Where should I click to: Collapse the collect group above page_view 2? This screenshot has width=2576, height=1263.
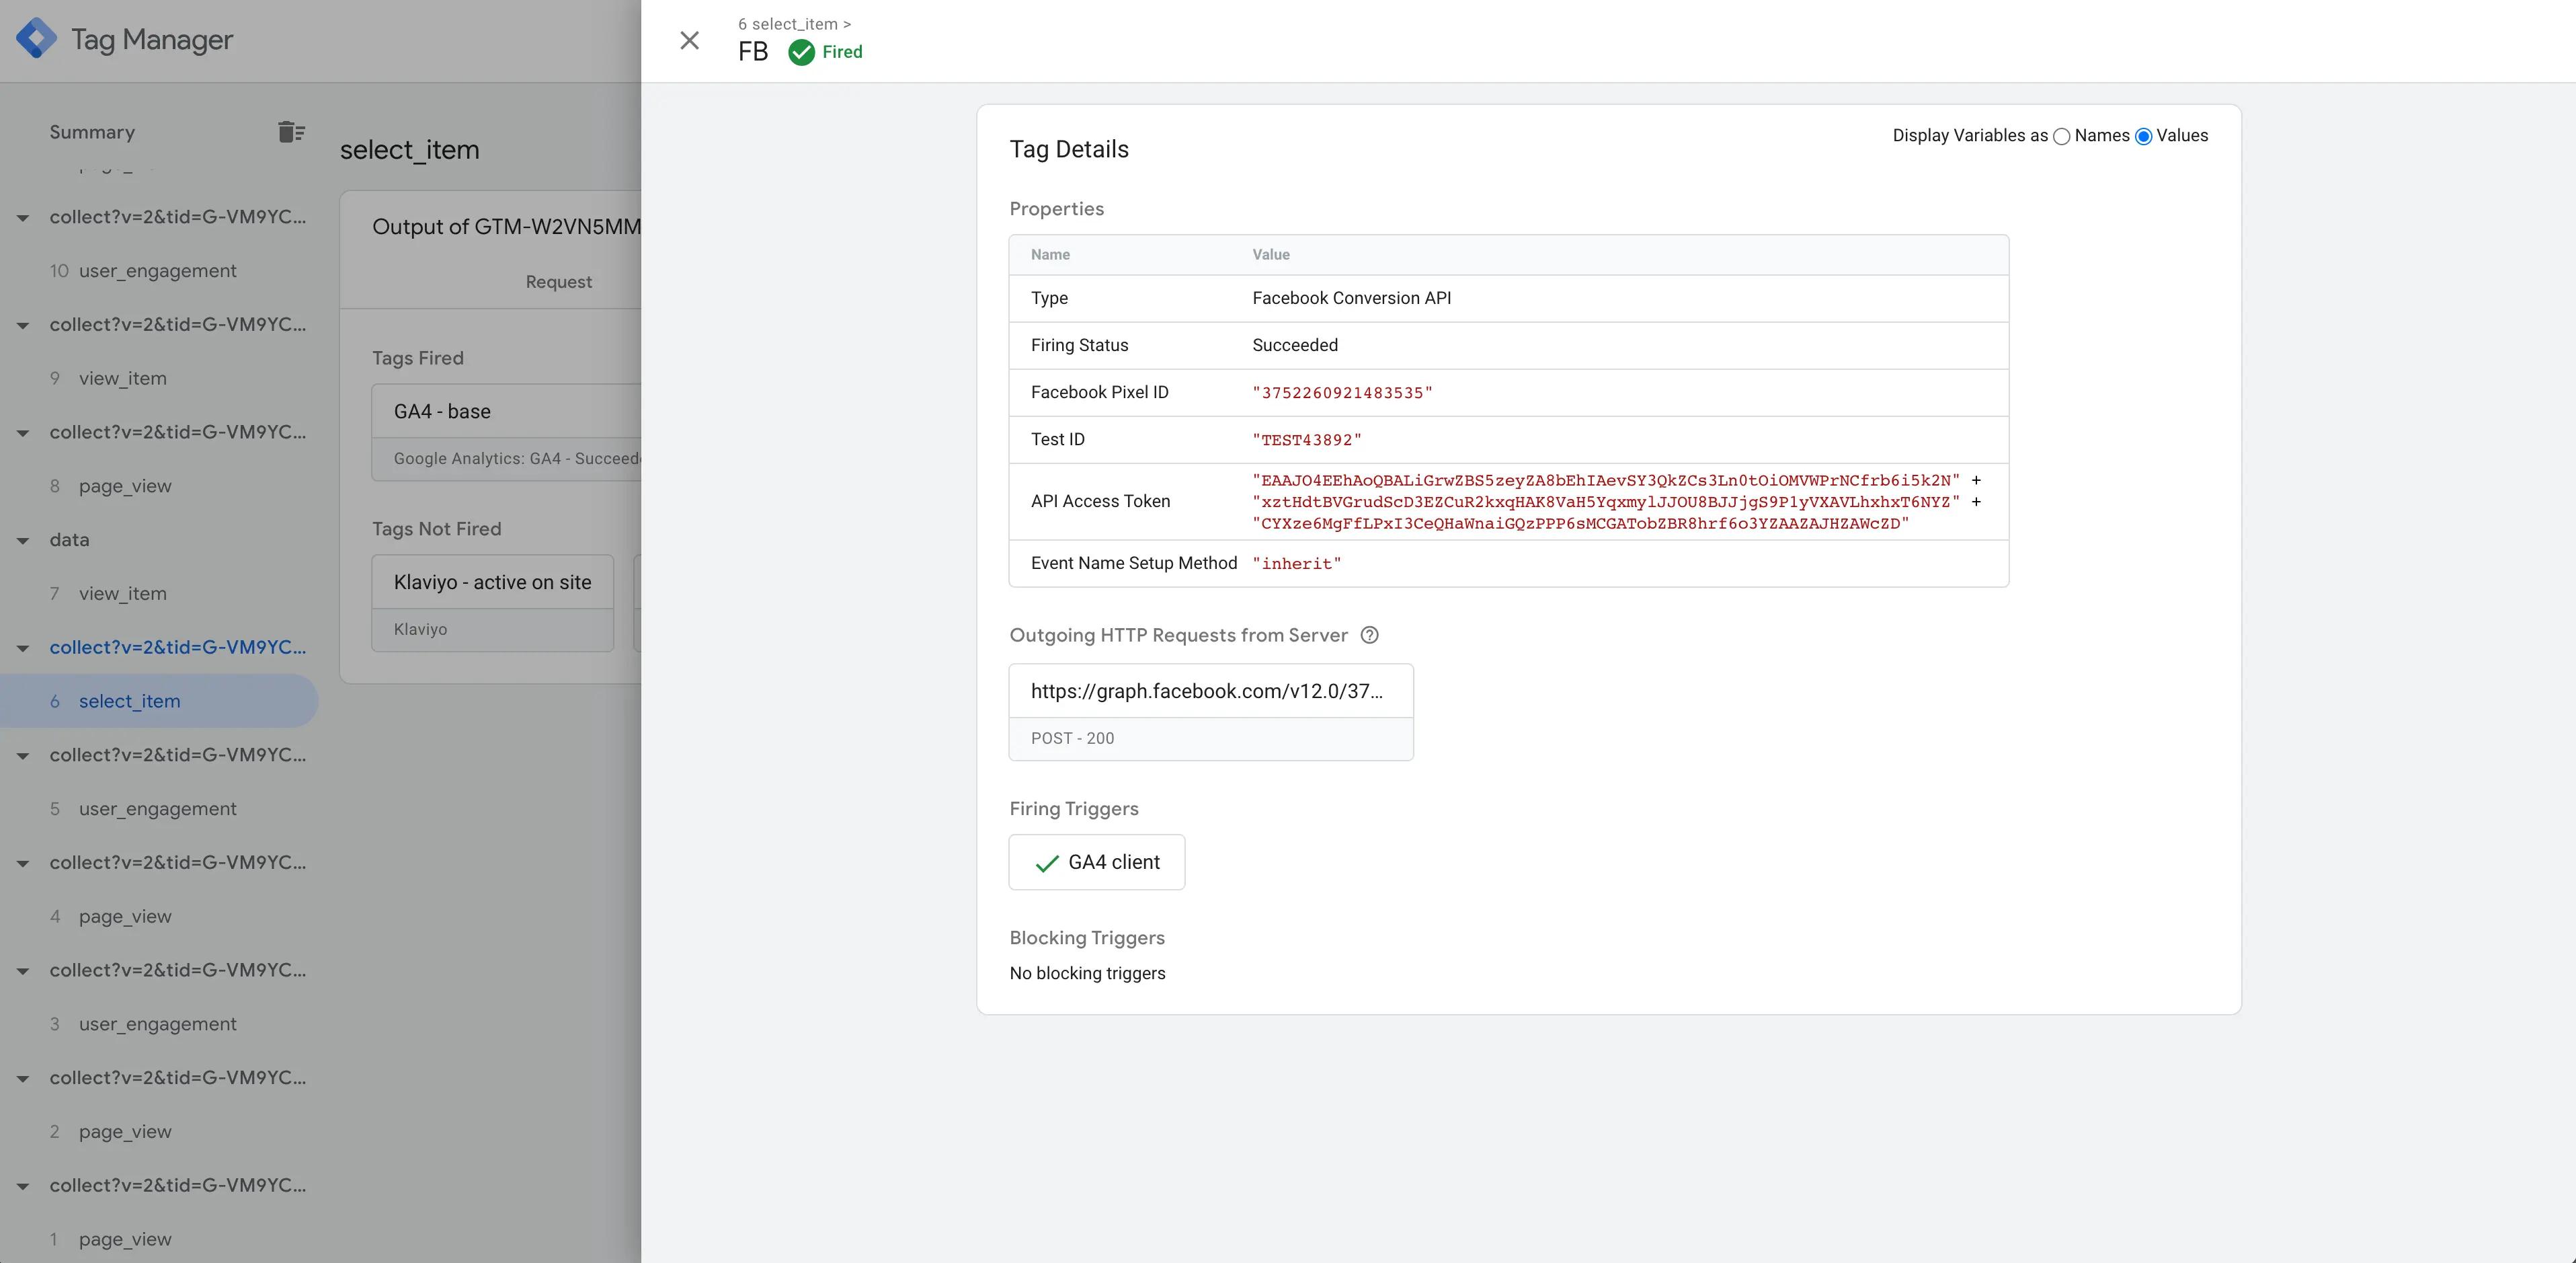point(23,1079)
